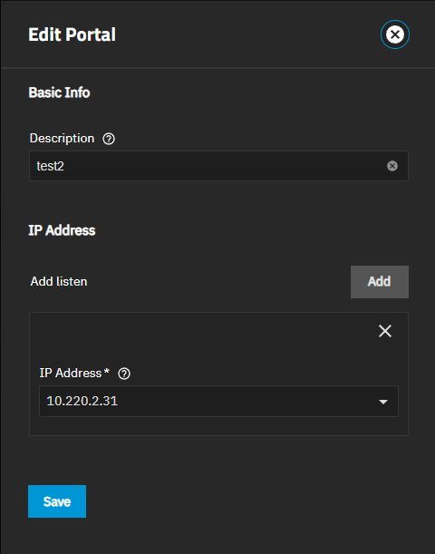Viewport: 435px width, 554px height.
Task: Click into the Description input containing test2
Action: pos(218,166)
